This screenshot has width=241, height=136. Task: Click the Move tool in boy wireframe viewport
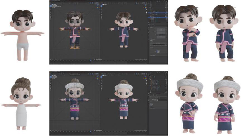(51, 11)
